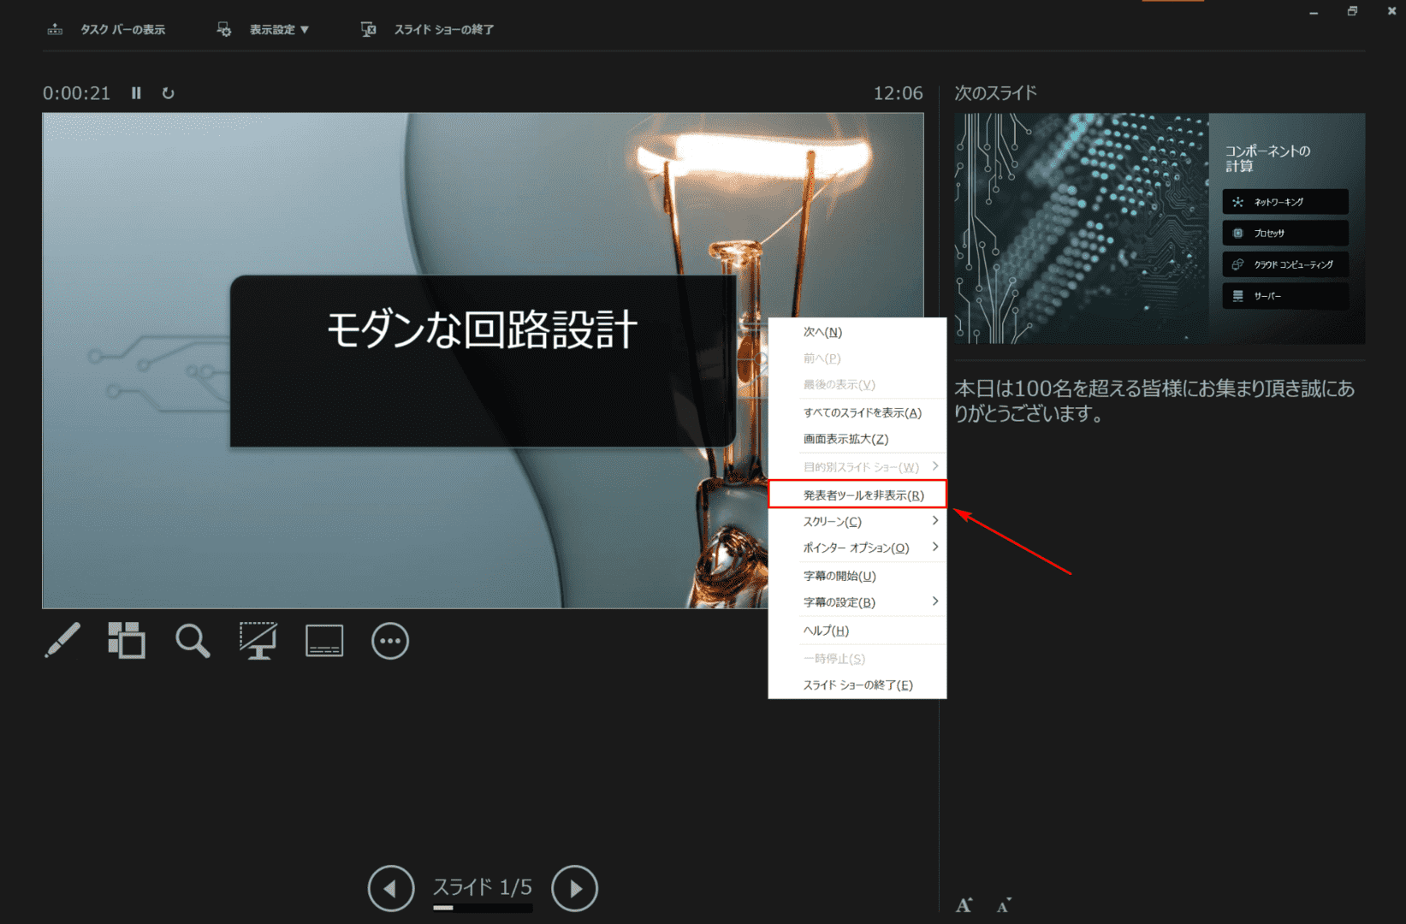Expand 目的別スライド ショー(W) submenu
Viewport: 1406px width, 924px height.
tap(857, 466)
